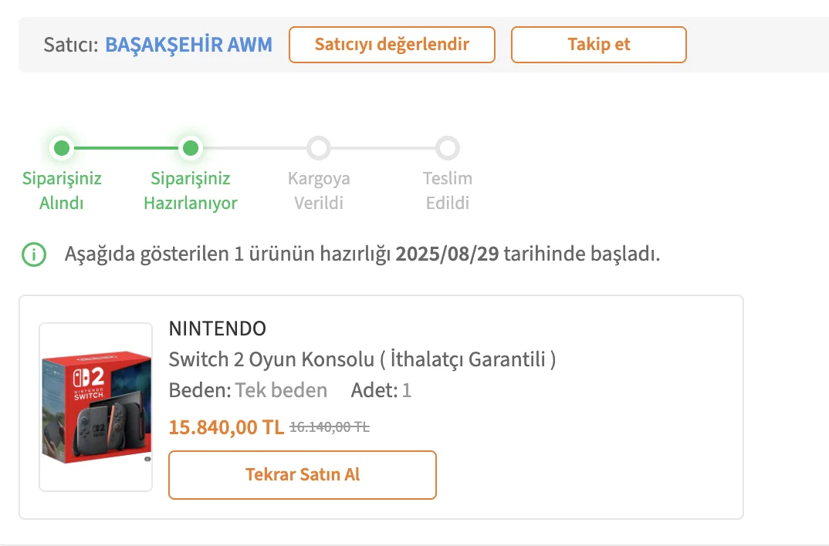Click the green info icon
Screen dimensions: 829x546
(33, 253)
